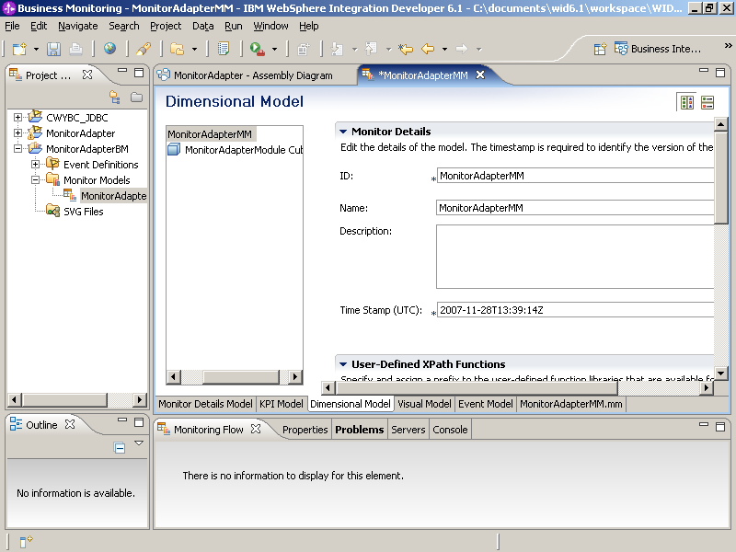The width and height of the screenshot is (736, 552).
Task: Switch to KPI Model tab
Action: click(x=282, y=404)
